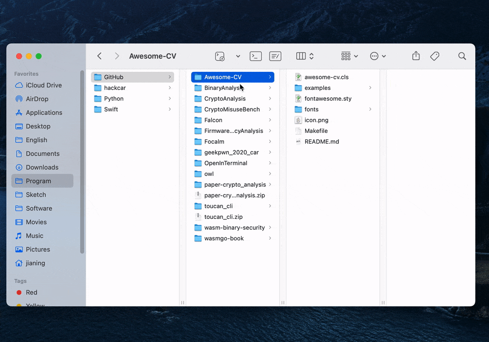The width and height of the screenshot is (489, 342).
Task: Click the Open in Editor toolbar icon
Action: pyautogui.click(x=275, y=56)
